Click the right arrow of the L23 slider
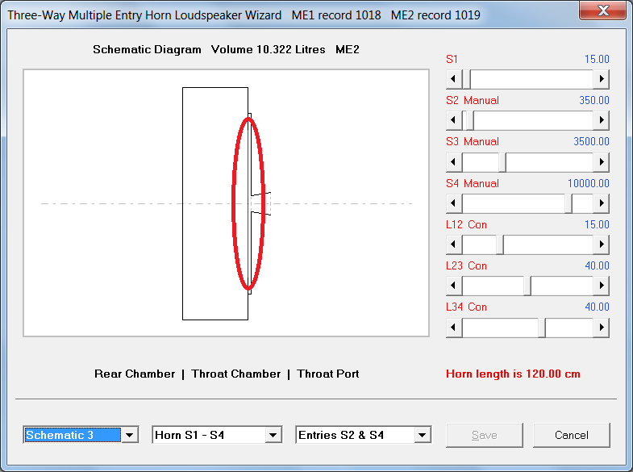Viewport: 633px width, 472px height. (x=601, y=286)
